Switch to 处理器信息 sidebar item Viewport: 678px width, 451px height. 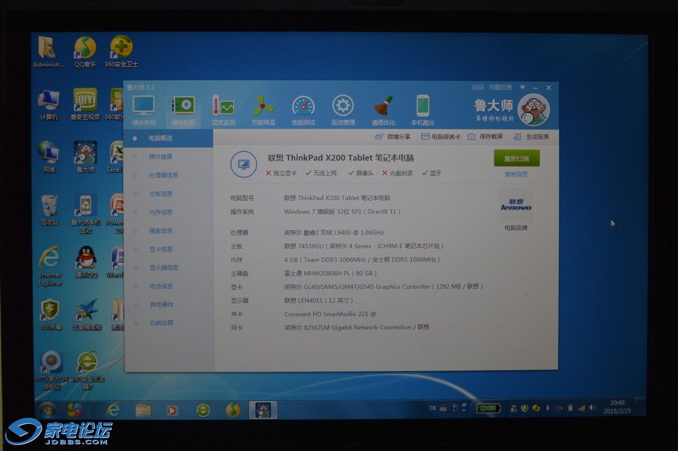[x=163, y=175]
